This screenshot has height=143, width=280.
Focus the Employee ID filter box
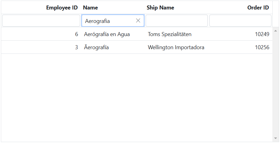41,21
